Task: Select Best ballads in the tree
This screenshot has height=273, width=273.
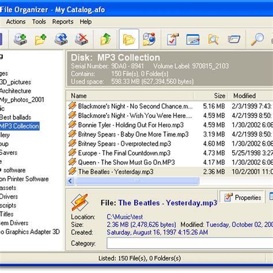Action: pyautogui.click(x=16, y=117)
